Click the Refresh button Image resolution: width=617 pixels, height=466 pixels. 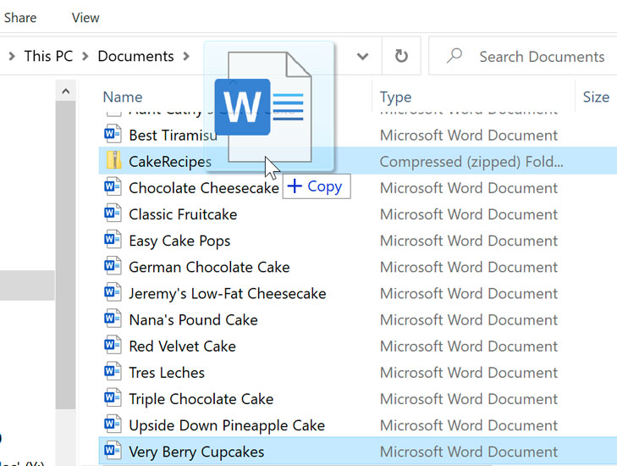(x=401, y=56)
